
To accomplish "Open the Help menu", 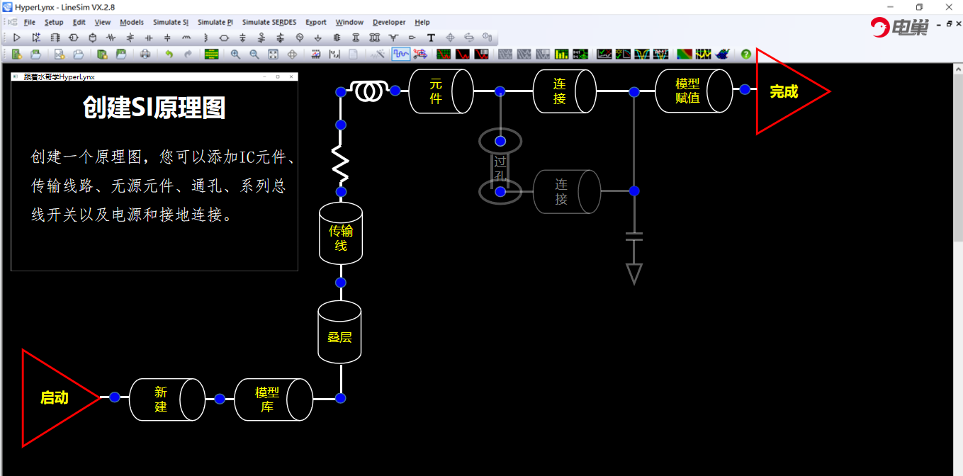I will pyautogui.click(x=422, y=23).
